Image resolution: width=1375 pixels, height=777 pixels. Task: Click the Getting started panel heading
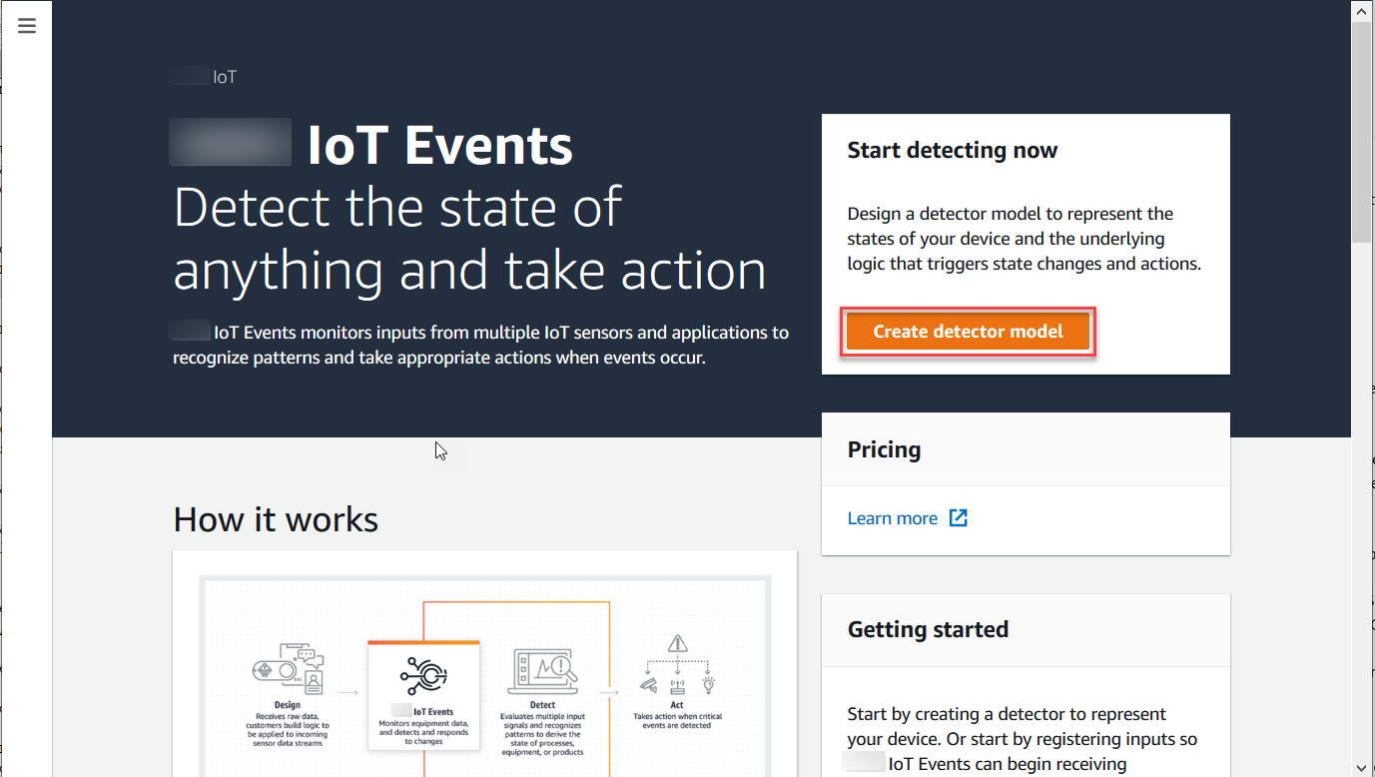[x=928, y=629]
